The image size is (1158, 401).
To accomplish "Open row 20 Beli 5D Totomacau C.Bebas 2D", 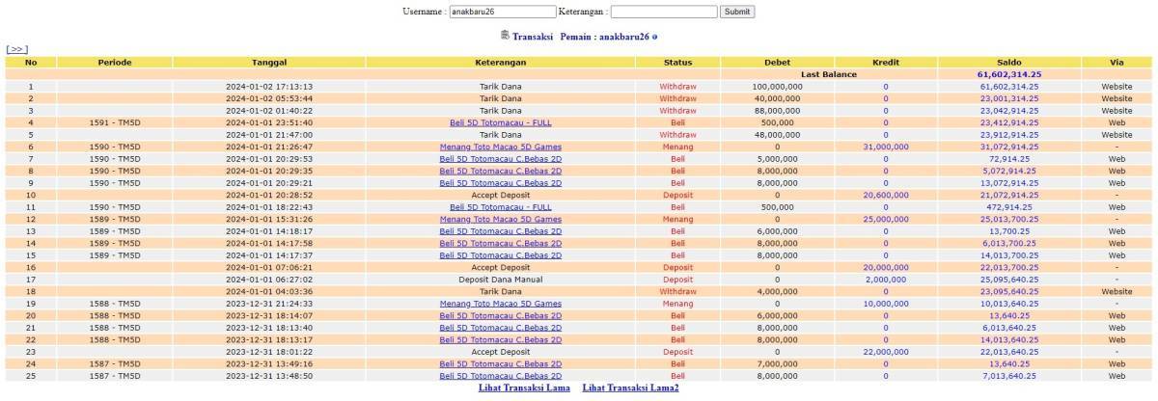I will [500, 315].
